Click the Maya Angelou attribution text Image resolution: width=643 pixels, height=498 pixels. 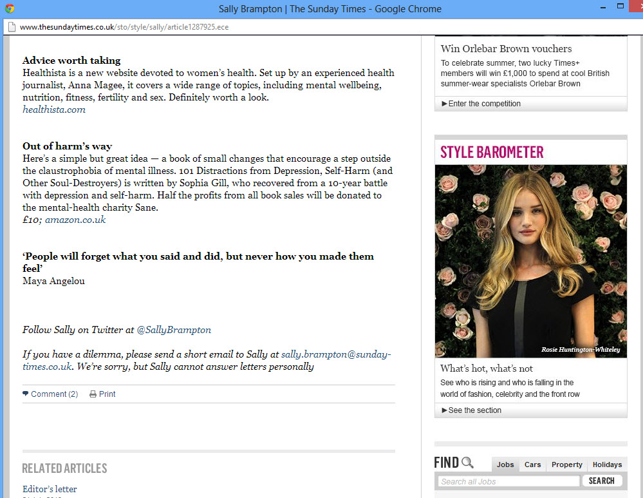click(53, 282)
